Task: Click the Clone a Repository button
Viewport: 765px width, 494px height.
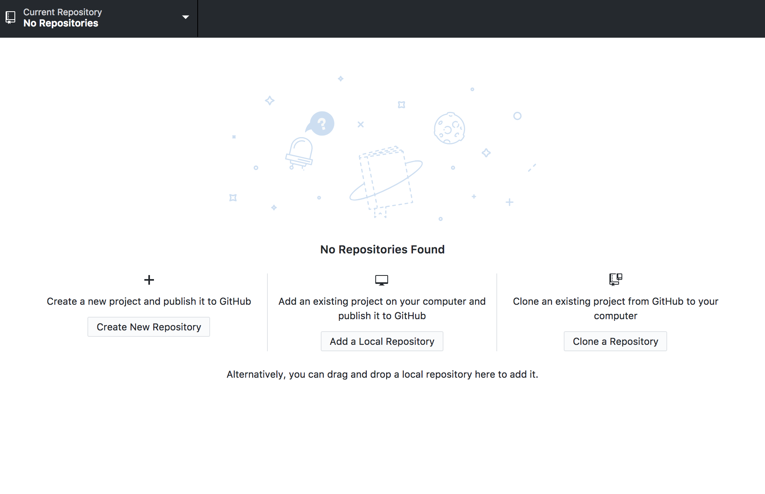Action: (x=615, y=341)
